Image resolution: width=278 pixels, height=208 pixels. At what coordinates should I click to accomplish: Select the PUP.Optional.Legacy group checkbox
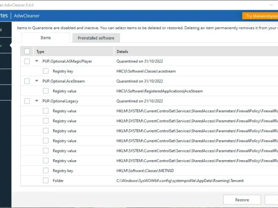(x=27, y=101)
